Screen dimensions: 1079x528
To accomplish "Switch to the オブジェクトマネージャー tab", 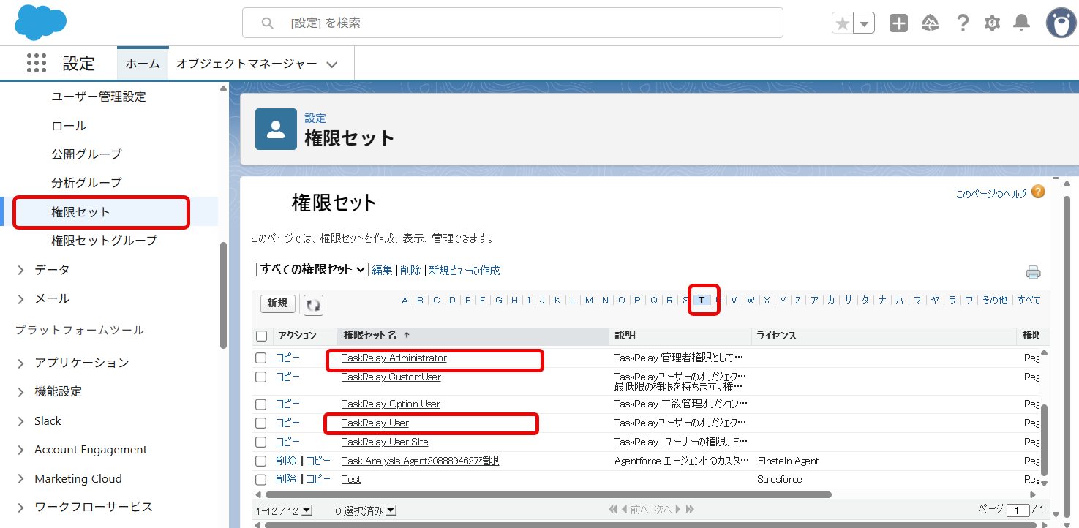I will coord(247,64).
